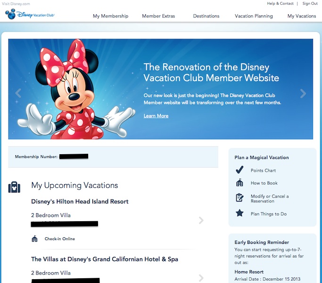Open The Villas at Grand Californian heading
322x283 pixels.
point(105,259)
